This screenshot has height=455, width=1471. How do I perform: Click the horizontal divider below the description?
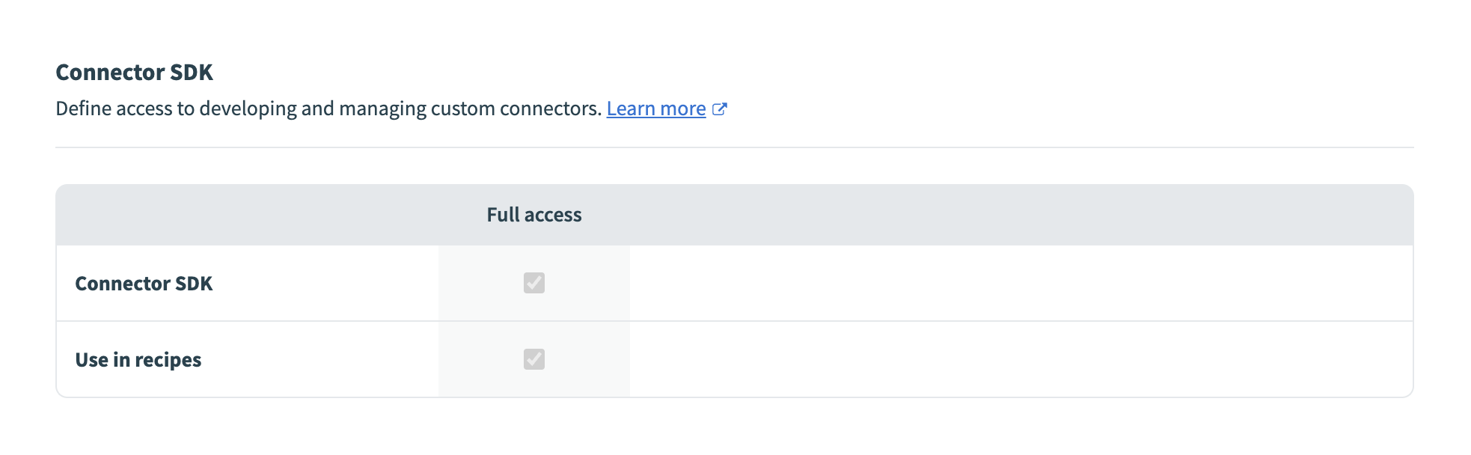point(734,147)
